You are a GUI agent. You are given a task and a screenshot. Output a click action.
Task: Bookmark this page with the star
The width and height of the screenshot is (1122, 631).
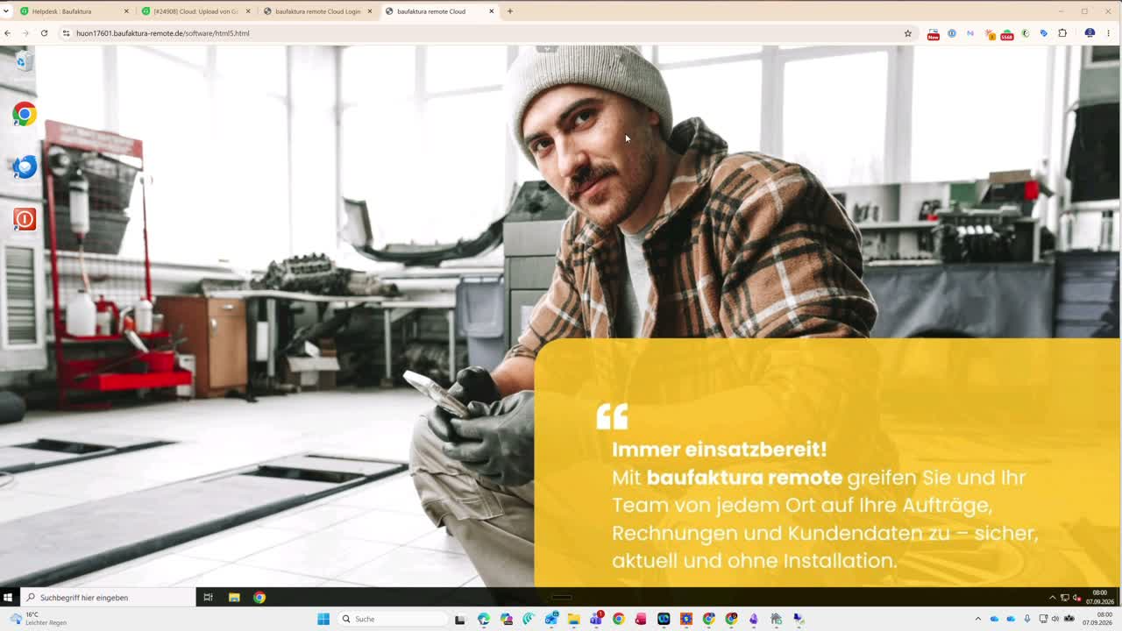pos(908,33)
